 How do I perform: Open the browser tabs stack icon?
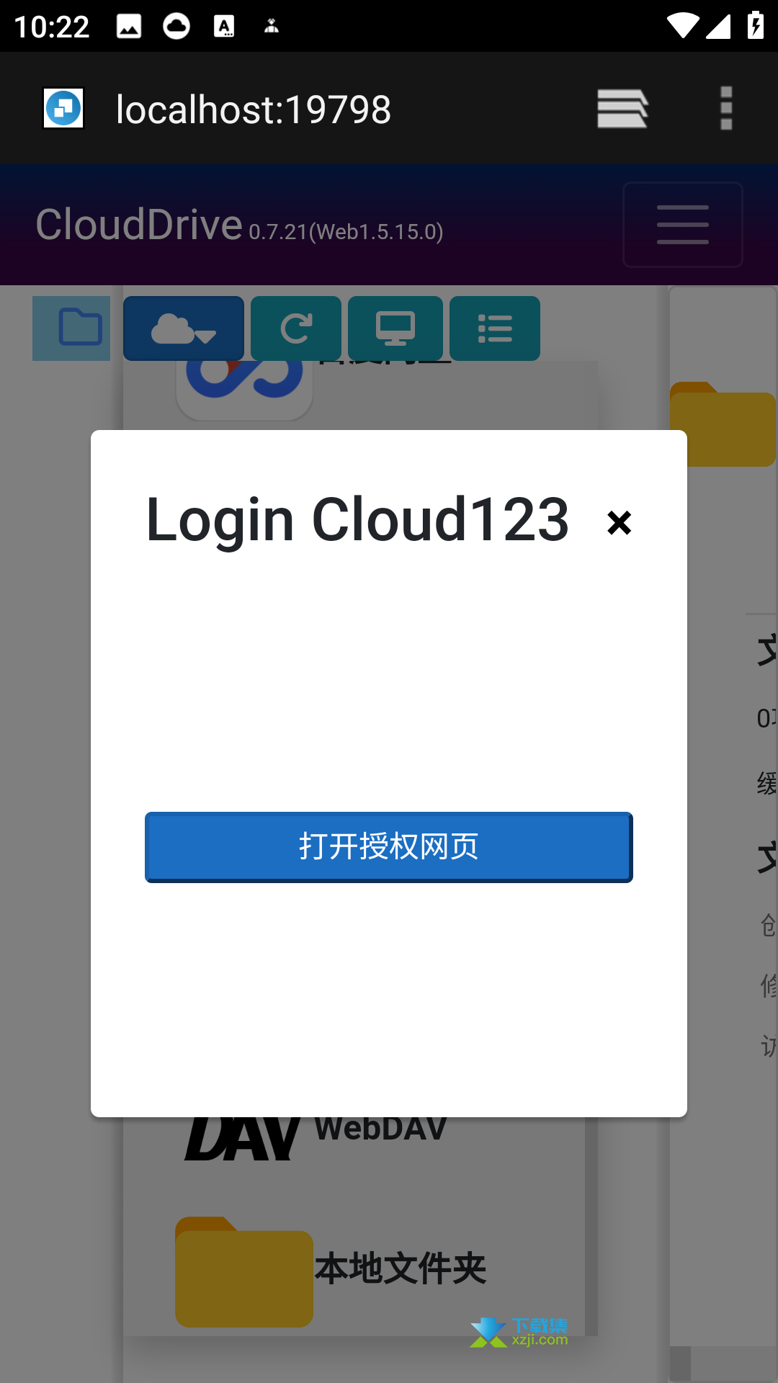[622, 109]
